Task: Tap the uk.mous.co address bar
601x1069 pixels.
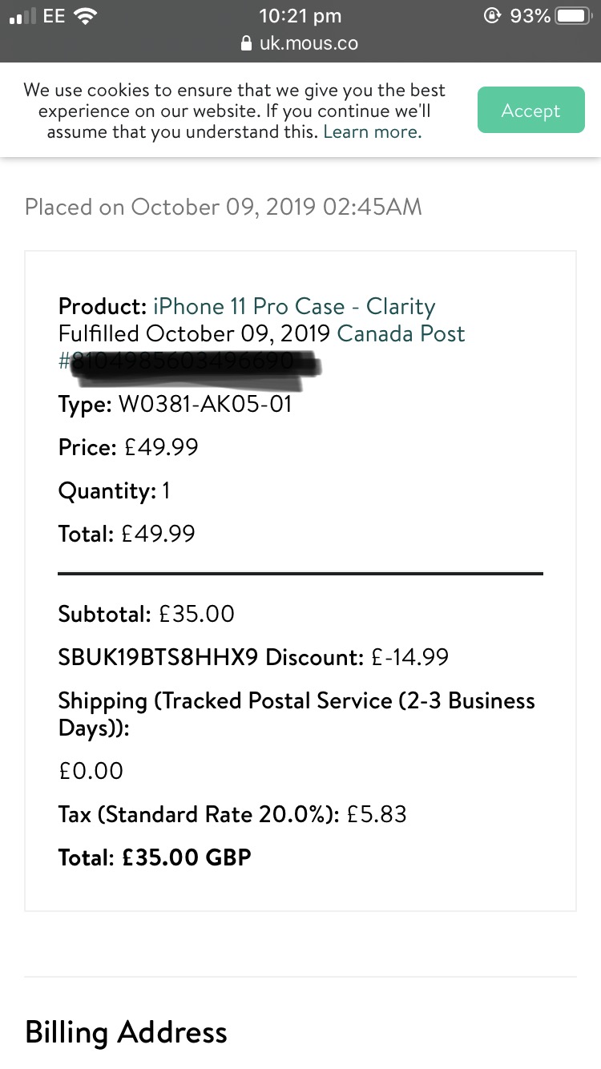Action: tap(300, 43)
